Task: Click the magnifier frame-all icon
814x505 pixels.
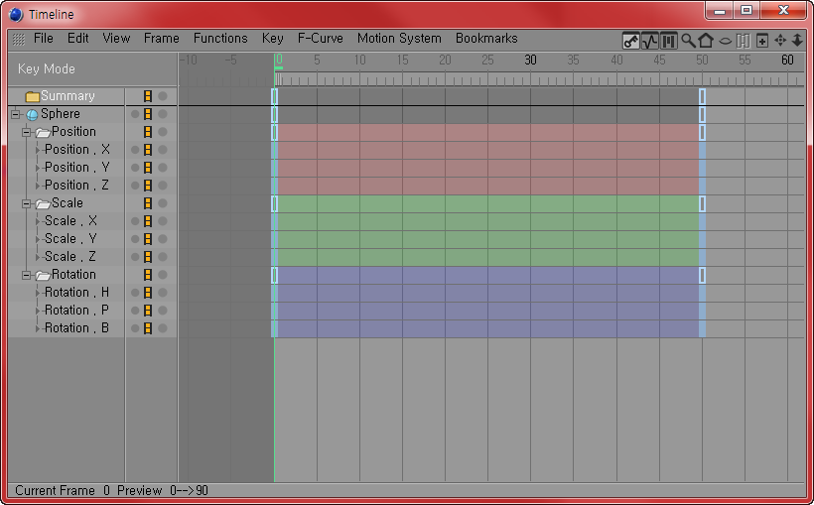Action: pyautogui.click(x=688, y=41)
